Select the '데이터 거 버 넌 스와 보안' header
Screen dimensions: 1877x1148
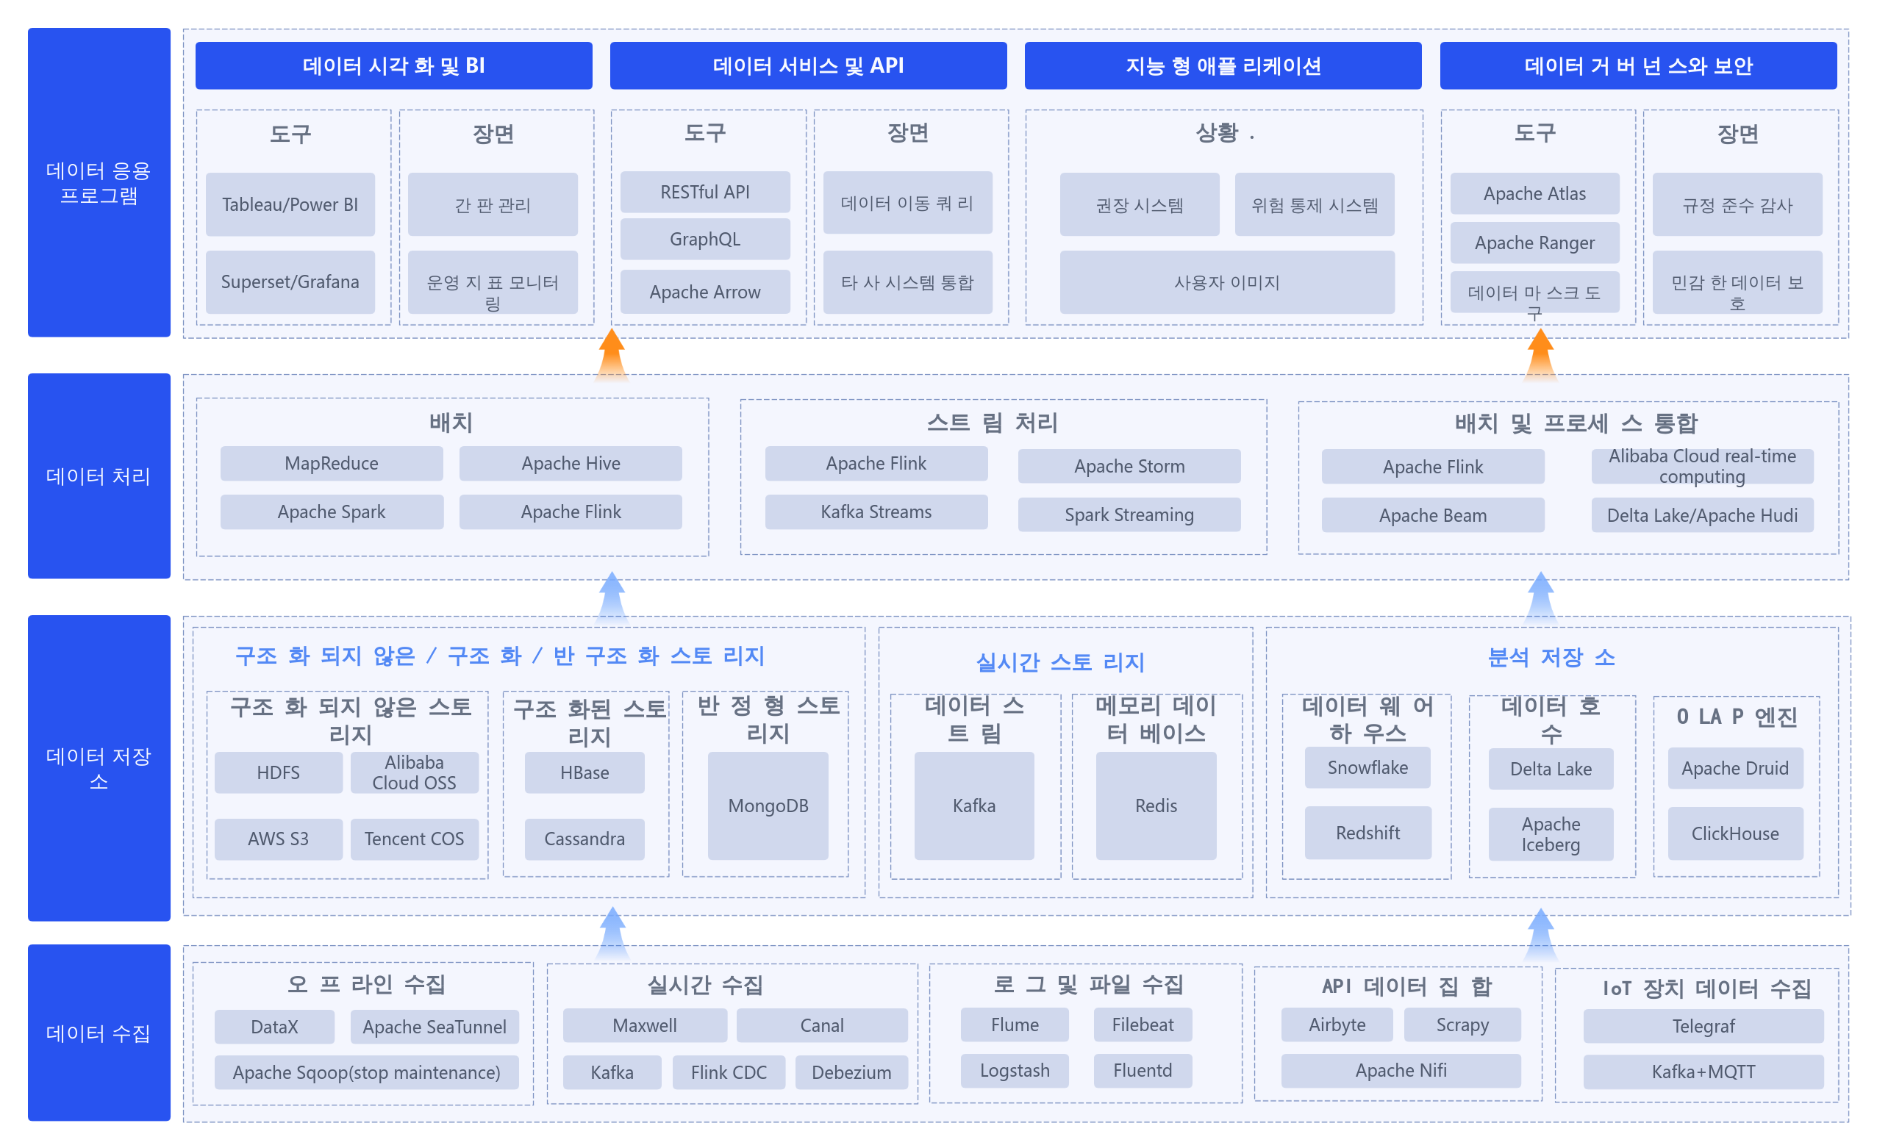[1638, 65]
